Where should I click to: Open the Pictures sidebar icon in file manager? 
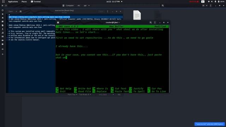tap(2, 37)
